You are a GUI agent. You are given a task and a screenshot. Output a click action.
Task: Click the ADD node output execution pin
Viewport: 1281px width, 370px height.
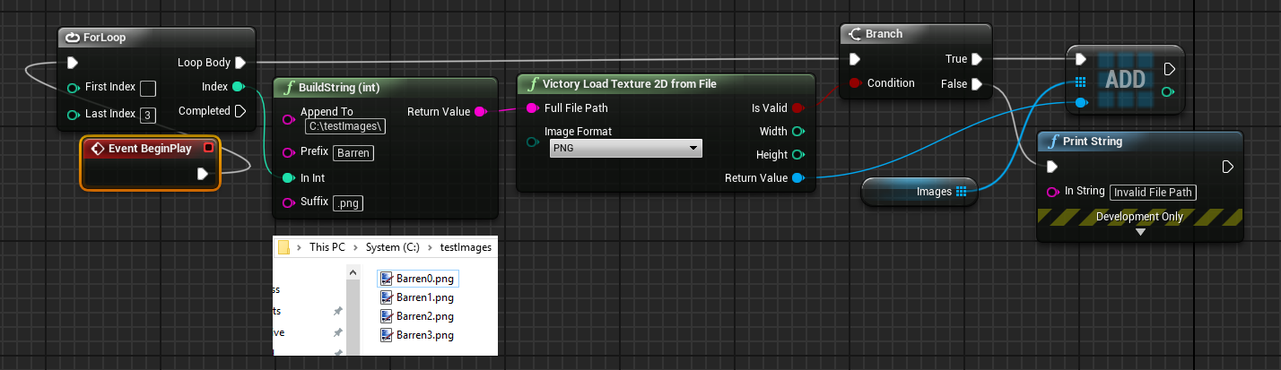tap(1169, 69)
